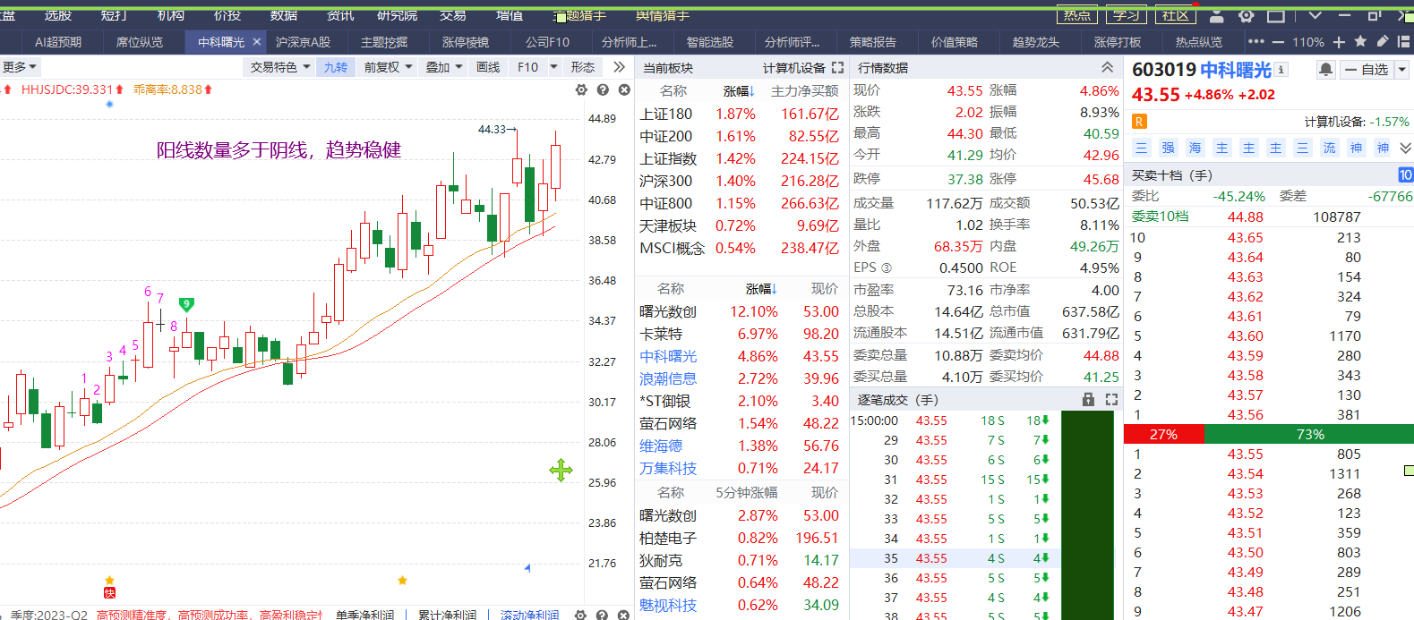1414x620 pixels.
Task: Maximize the 逐笔成交 panel icon
Action: pyautogui.click(x=1111, y=399)
